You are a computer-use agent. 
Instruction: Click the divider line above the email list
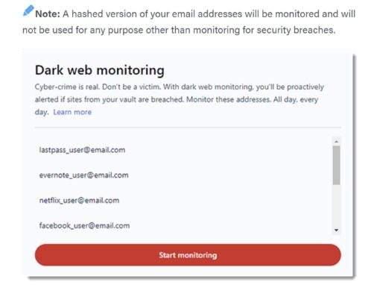pyautogui.click(x=188, y=128)
